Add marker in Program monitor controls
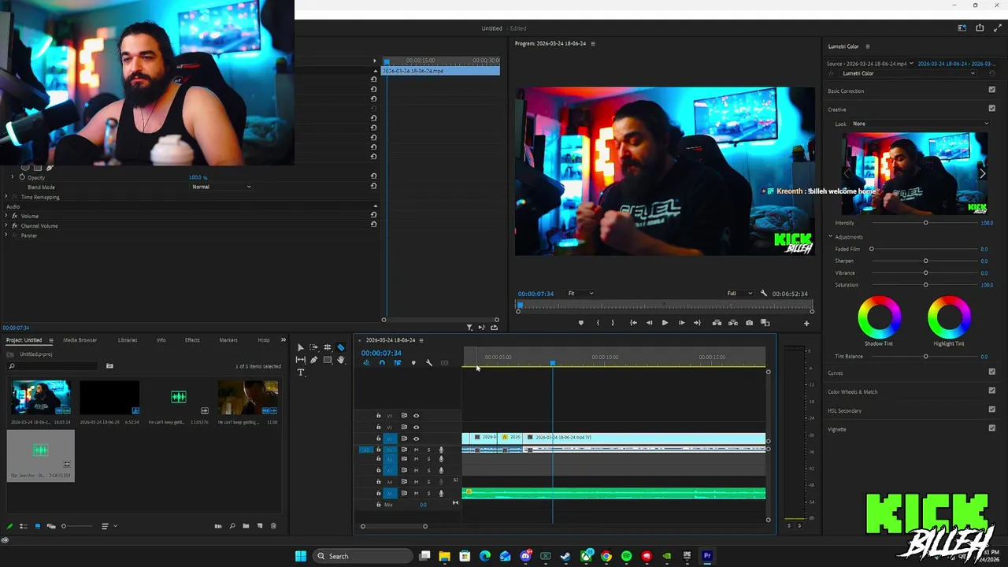 581,323
